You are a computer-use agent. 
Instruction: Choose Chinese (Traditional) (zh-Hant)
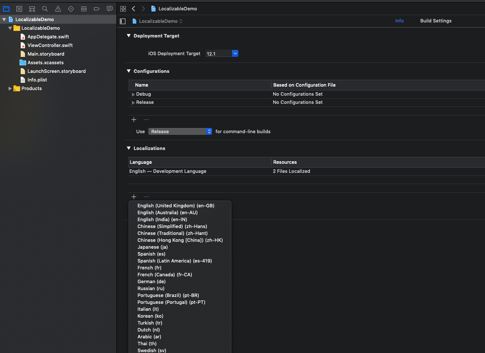click(180, 233)
